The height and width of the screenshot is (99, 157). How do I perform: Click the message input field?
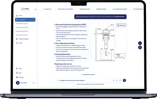pos(85,80)
